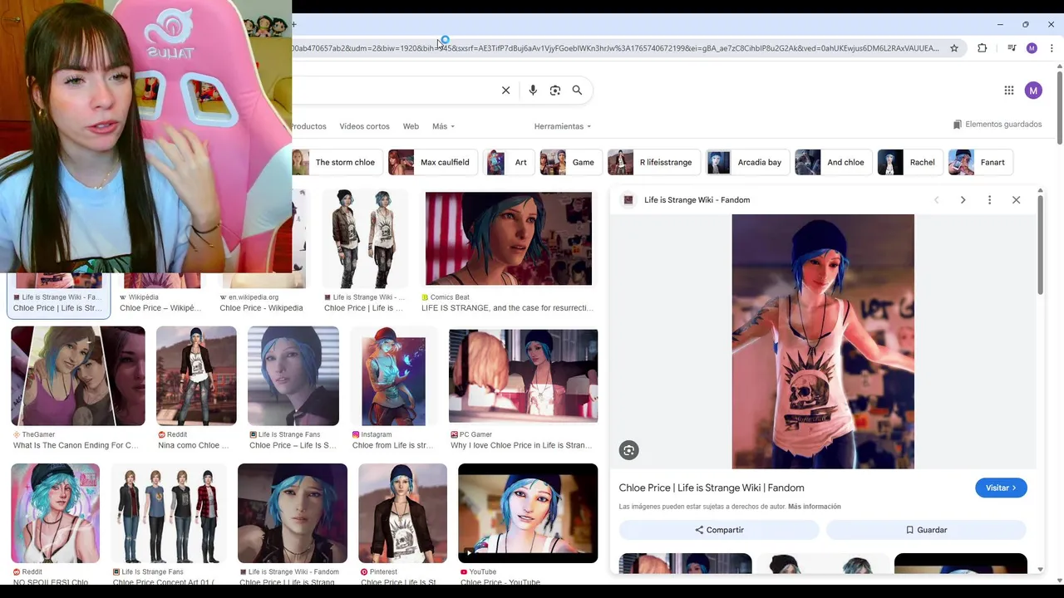Open the Comics Beat image result
The image size is (1064, 598).
point(509,238)
